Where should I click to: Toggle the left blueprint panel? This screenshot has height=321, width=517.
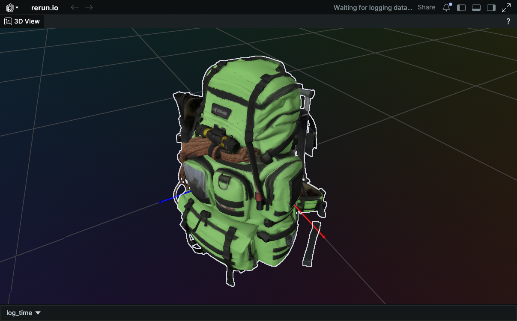(x=461, y=8)
